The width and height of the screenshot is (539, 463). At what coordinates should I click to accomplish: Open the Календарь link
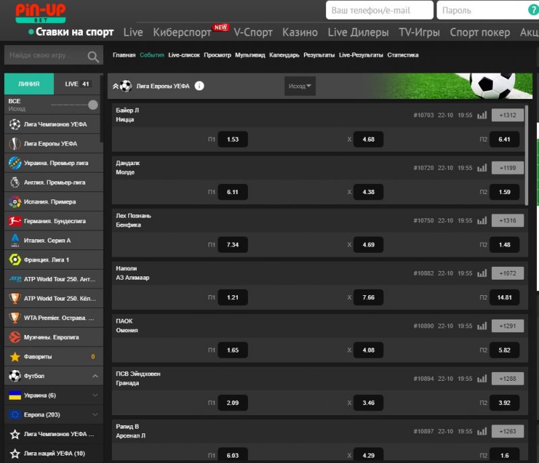(284, 55)
